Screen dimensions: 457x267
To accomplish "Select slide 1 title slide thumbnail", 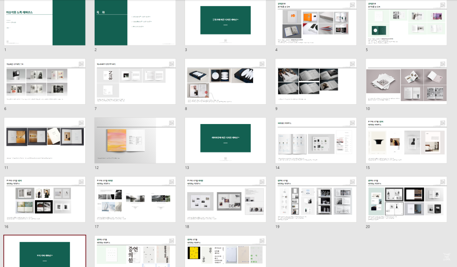I will pyautogui.click(x=44, y=22).
